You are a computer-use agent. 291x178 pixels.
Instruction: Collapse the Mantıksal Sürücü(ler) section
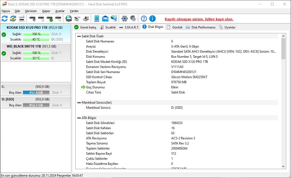click(x=79, y=103)
